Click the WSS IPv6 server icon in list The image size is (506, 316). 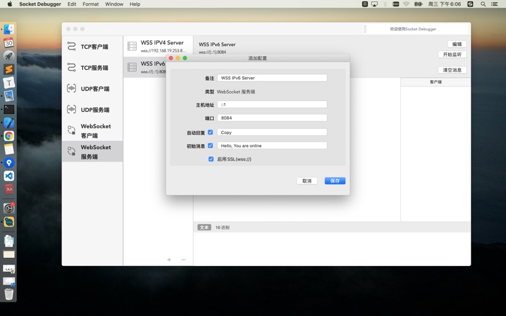132,67
